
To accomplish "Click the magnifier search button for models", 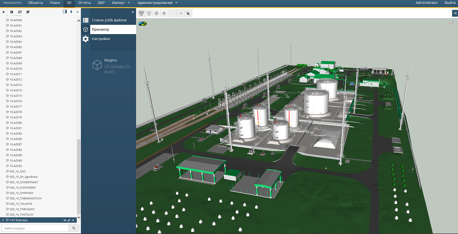I will click(x=74, y=228).
